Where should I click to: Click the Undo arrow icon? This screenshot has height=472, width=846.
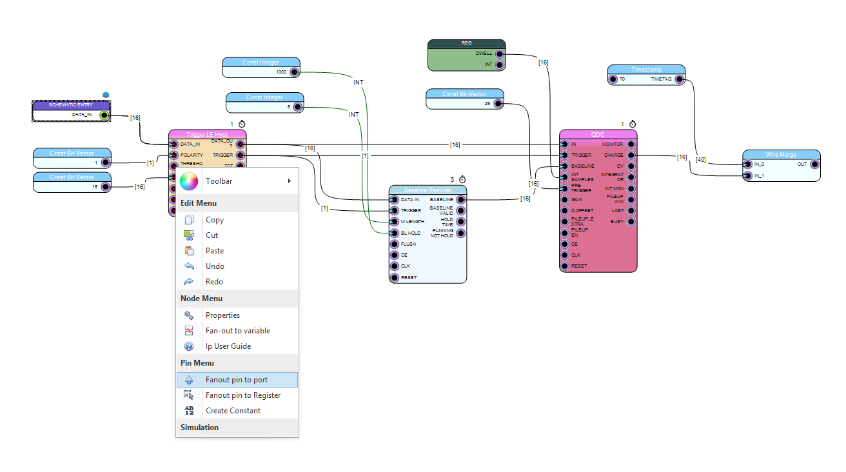[189, 266]
